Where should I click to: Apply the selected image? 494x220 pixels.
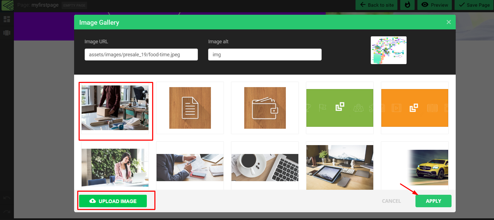(433, 201)
